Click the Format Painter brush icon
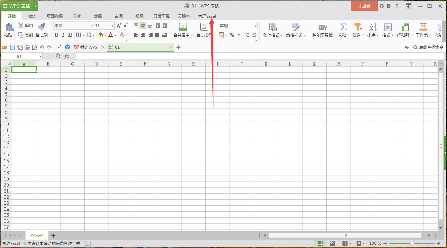Viewport: 447px width, 248px height. [42, 27]
